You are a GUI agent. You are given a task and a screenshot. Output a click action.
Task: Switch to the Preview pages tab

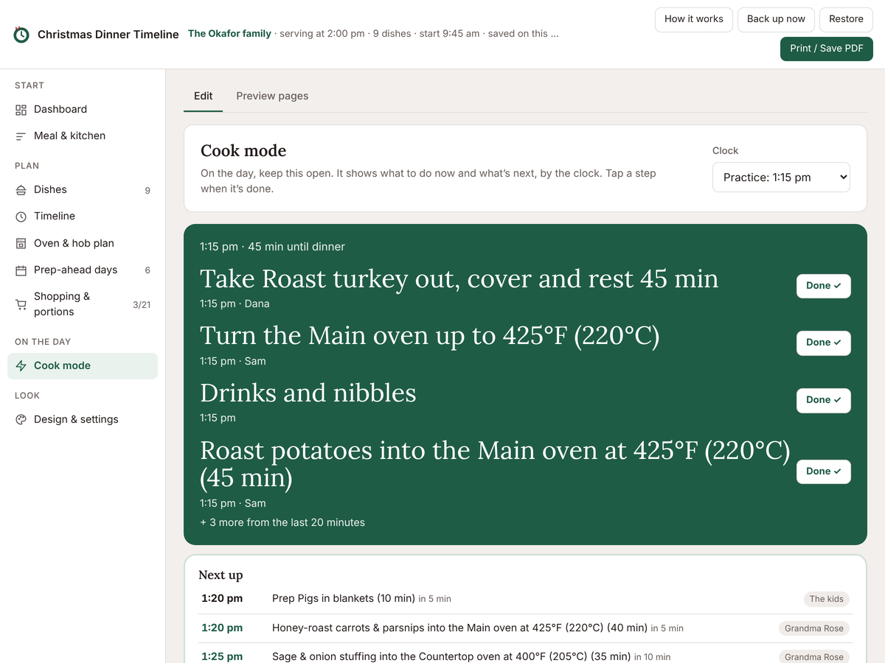pyautogui.click(x=272, y=96)
